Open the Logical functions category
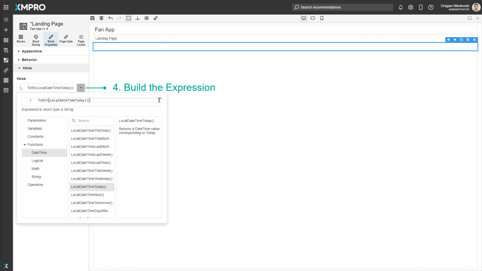The image size is (482, 271). click(x=37, y=161)
